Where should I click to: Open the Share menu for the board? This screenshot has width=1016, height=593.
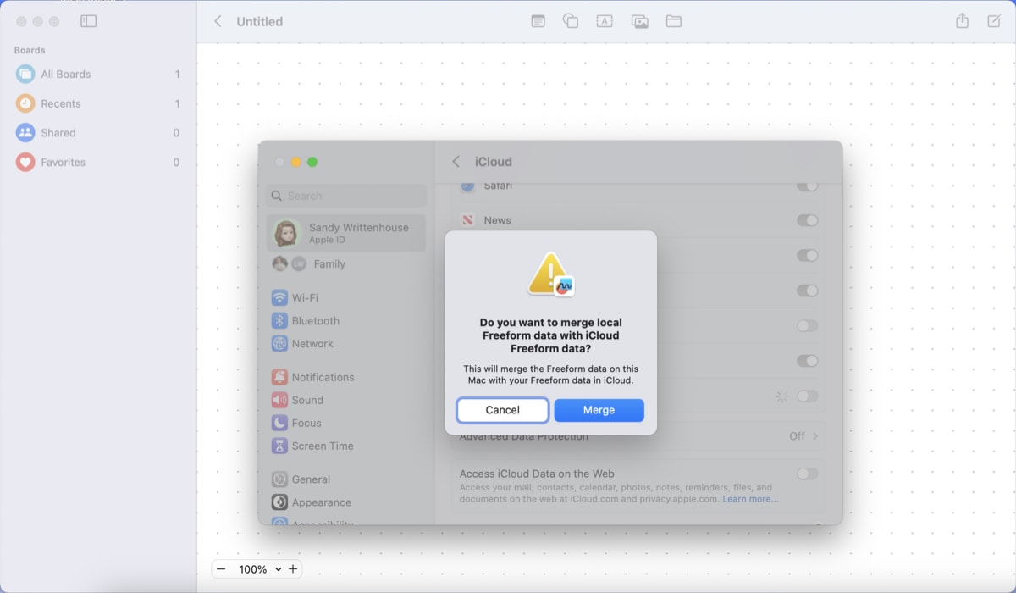click(962, 21)
